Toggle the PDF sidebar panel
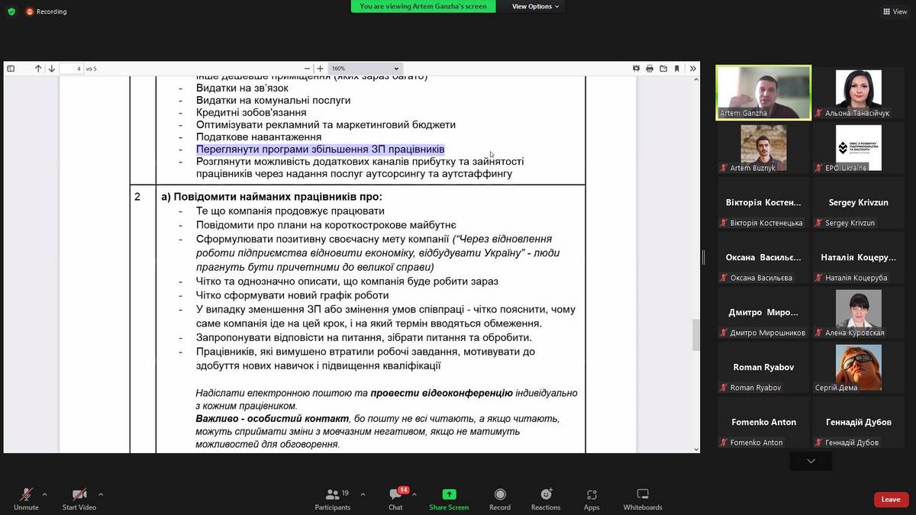This screenshot has width=916, height=515. coord(11,69)
